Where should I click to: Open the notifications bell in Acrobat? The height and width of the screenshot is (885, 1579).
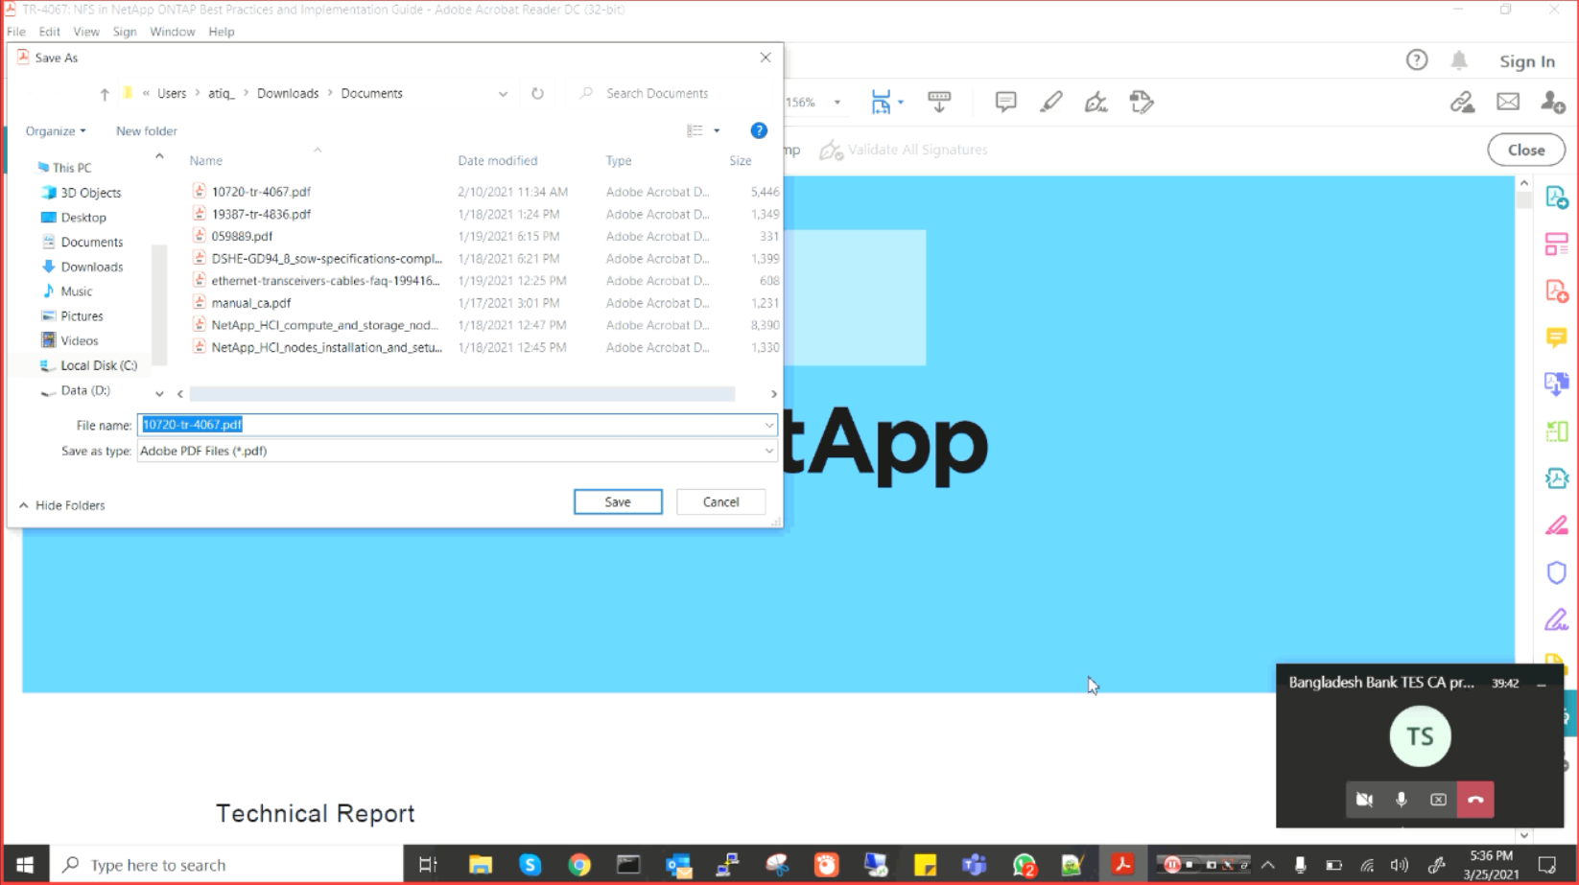(x=1459, y=60)
